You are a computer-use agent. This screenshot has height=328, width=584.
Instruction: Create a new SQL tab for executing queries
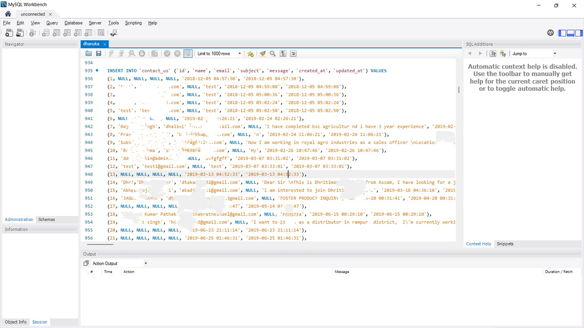point(9,33)
